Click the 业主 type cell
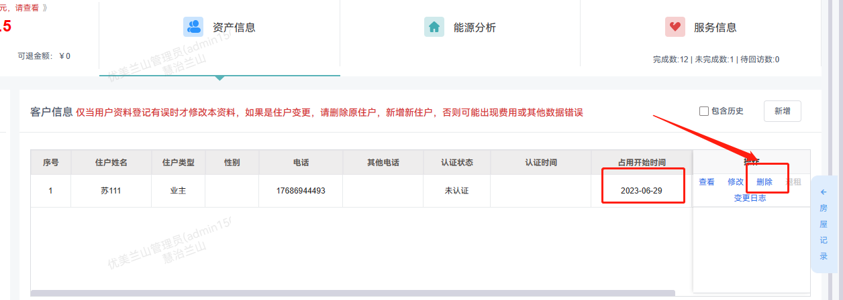This screenshot has width=843, height=300. pyautogui.click(x=179, y=191)
